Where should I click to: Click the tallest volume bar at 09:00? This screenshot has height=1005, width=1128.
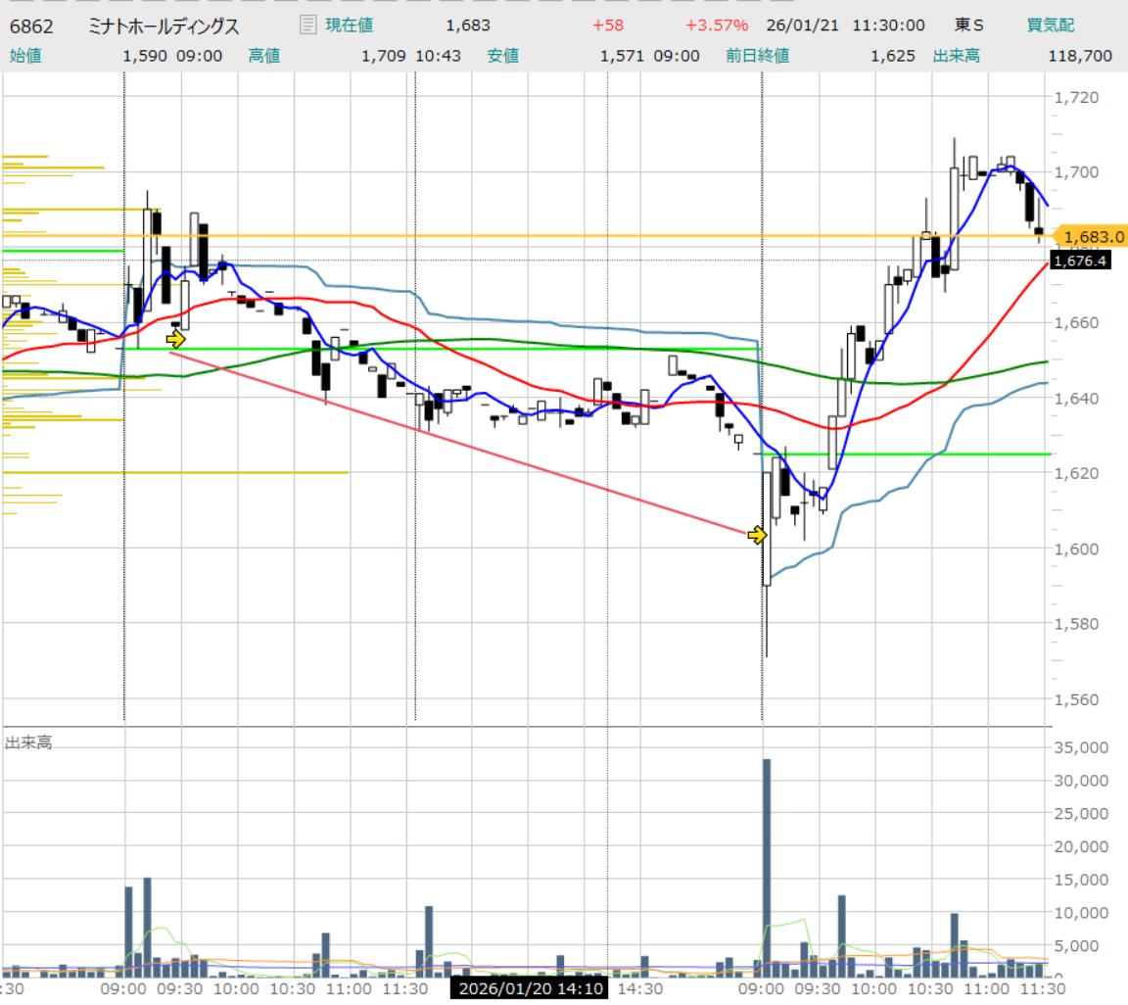pos(767,868)
